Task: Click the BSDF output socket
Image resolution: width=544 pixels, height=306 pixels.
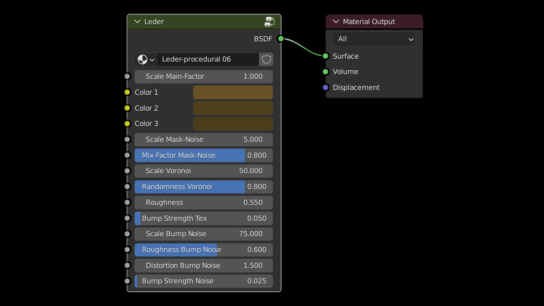Action: (x=280, y=39)
